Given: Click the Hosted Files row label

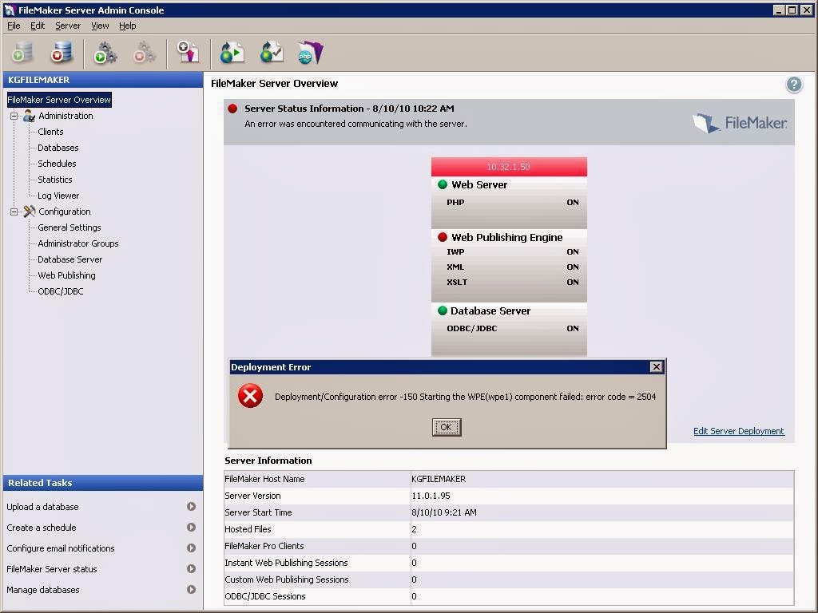Looking at the screenshot, I should pos(248,529).
